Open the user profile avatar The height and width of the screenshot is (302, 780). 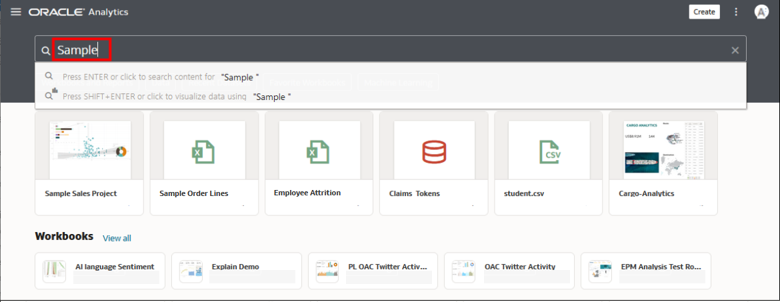(x=761, y=12)
